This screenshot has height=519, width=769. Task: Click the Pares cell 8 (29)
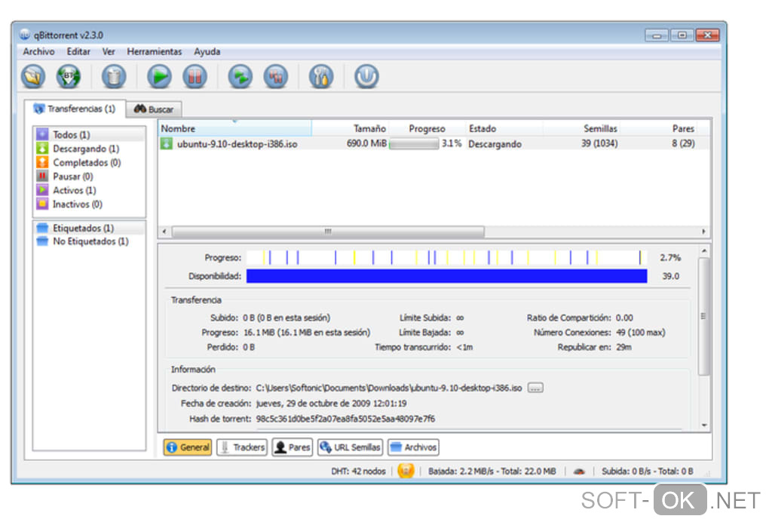click(x=683, y=144)
